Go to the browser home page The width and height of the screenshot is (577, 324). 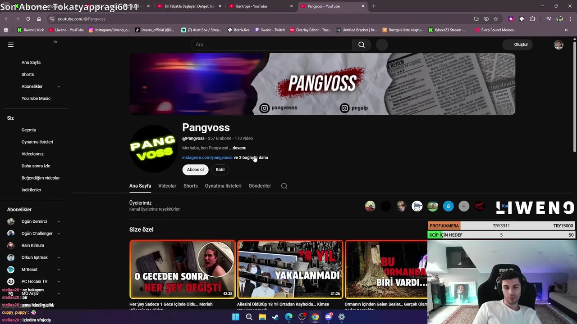pyautogui.click(x=39, y=19)
